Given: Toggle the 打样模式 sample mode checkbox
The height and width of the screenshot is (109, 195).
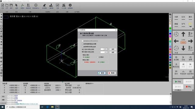Looking at the screenshot, I should click(x=174, y=90).
